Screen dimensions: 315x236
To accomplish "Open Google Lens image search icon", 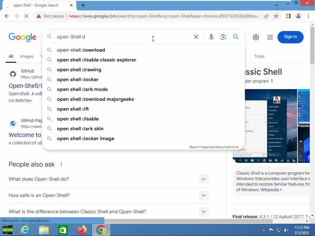I will click(x=223, y=37).
